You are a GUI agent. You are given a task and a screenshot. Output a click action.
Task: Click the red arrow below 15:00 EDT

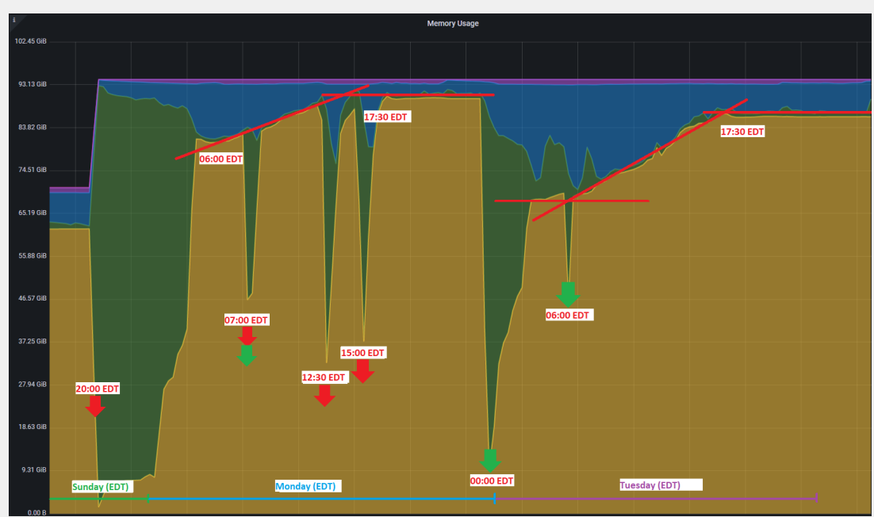362,371
